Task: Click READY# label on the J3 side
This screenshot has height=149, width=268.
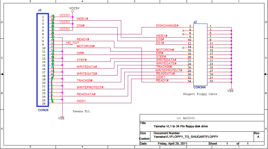Action: (x=83, y=39)
